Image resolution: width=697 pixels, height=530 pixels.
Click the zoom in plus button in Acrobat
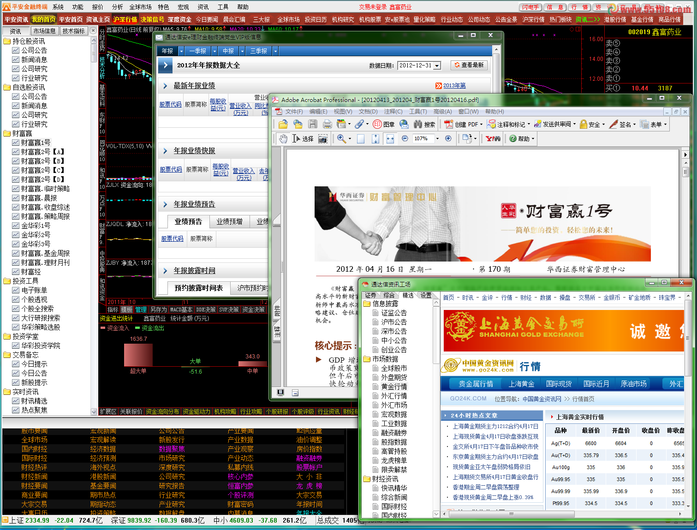pyautogui.click(x=448, y=138)
